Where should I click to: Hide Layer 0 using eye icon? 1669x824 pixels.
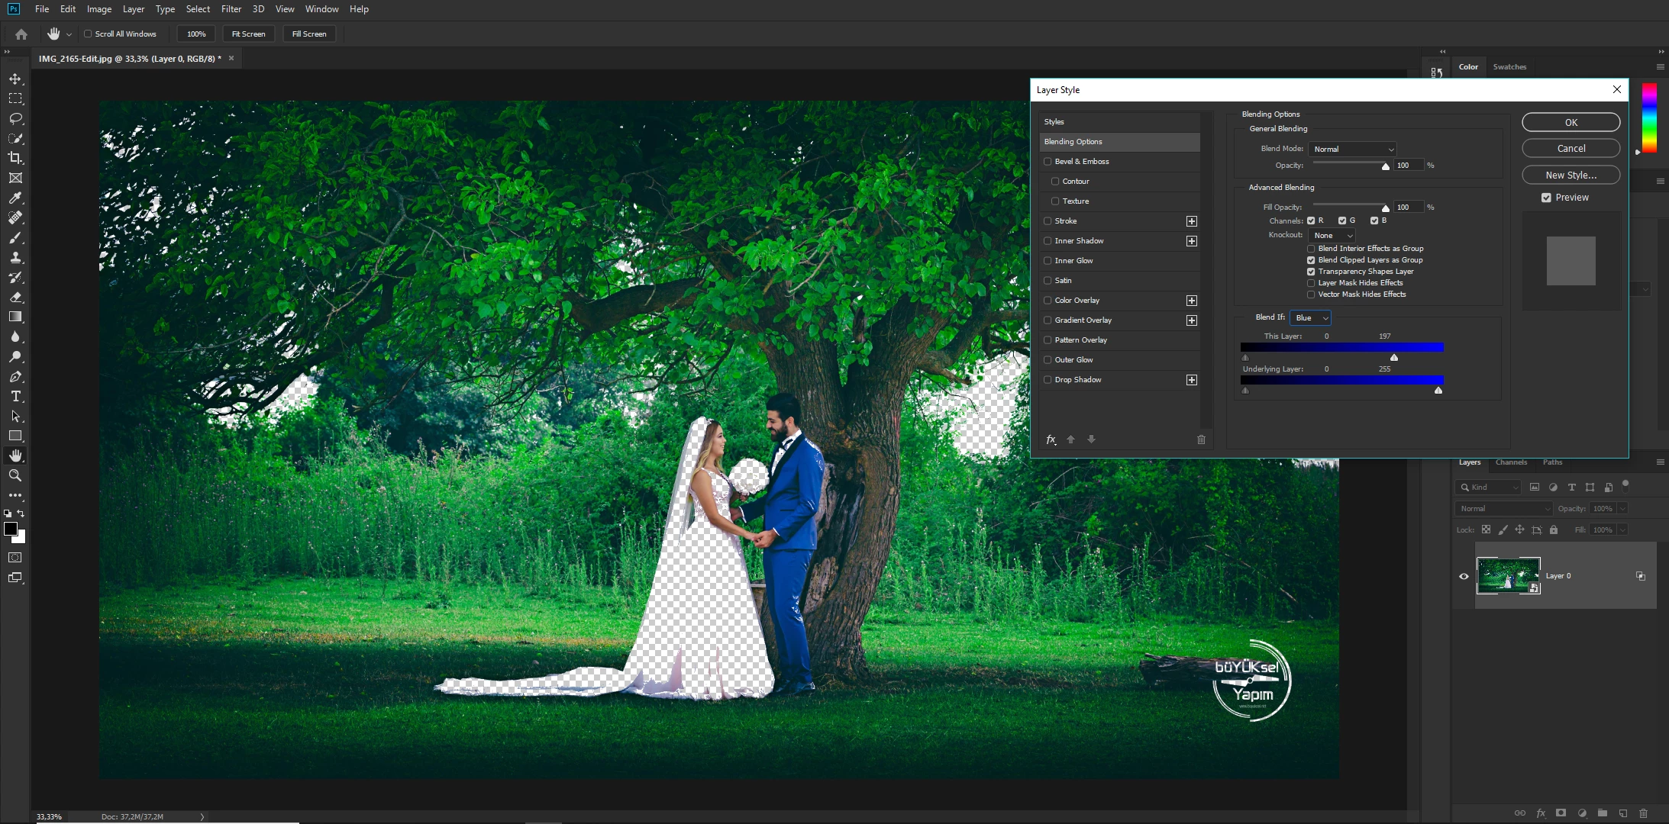coord(1464,576)
